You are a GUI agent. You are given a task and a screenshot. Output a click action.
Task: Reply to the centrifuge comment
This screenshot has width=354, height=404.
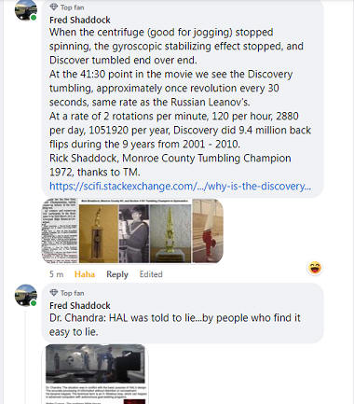tap(117, 274)
